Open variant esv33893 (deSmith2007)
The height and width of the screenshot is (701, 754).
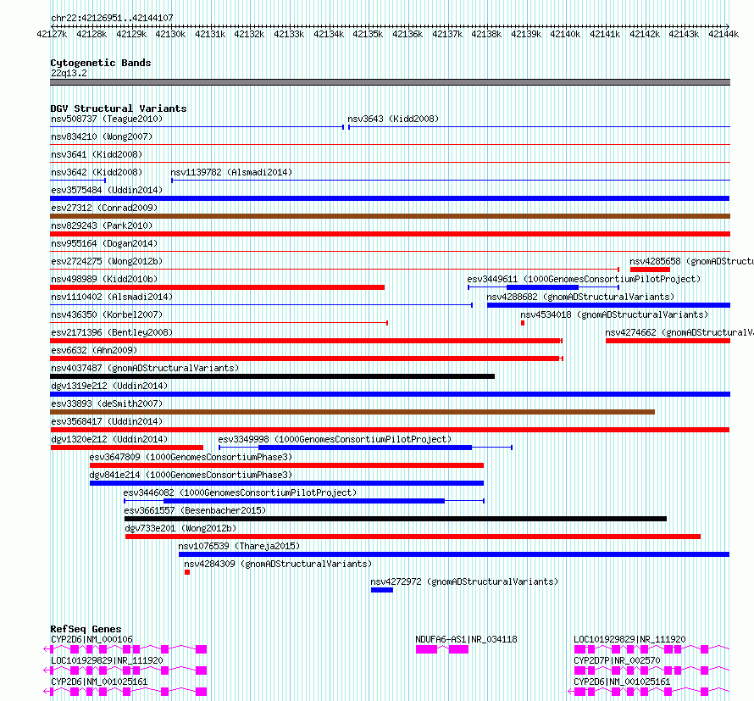click(x=107, y=403)
